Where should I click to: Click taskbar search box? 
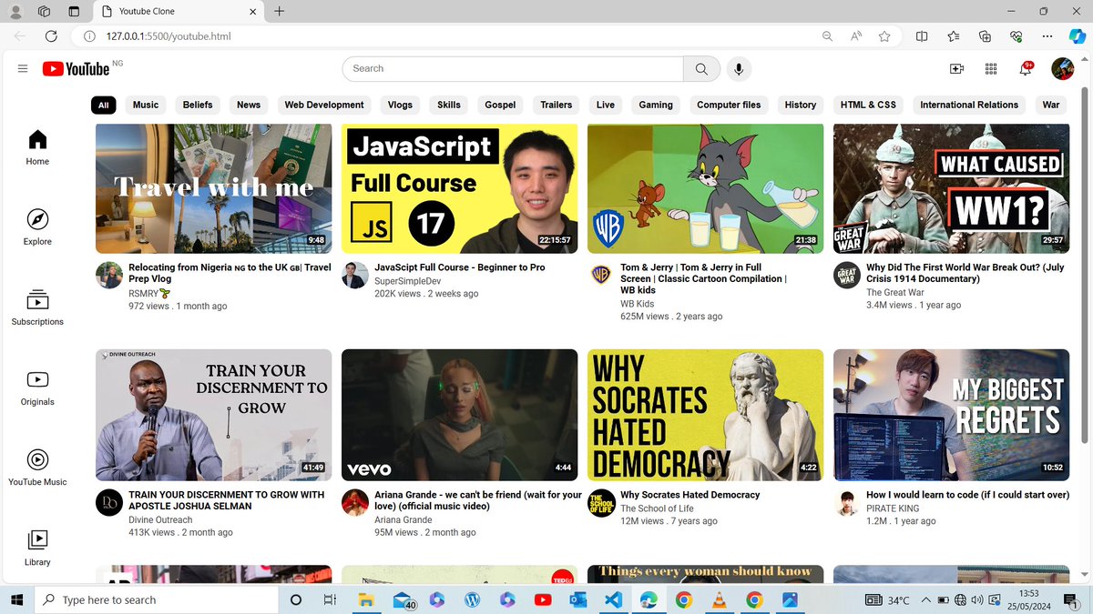tap(156, 600)
